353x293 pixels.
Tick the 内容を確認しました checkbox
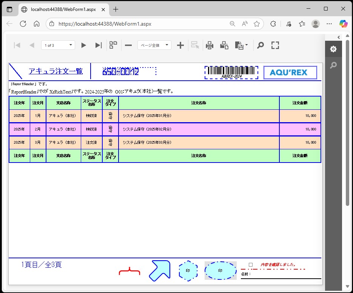[x=251, y=265]
